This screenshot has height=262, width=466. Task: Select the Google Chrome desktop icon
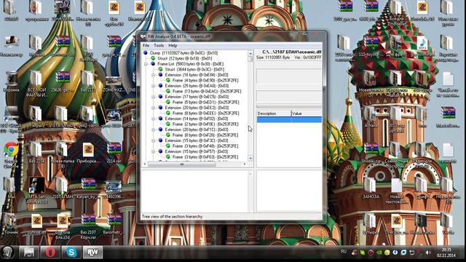pyautogui.click(x=11, y=154)
